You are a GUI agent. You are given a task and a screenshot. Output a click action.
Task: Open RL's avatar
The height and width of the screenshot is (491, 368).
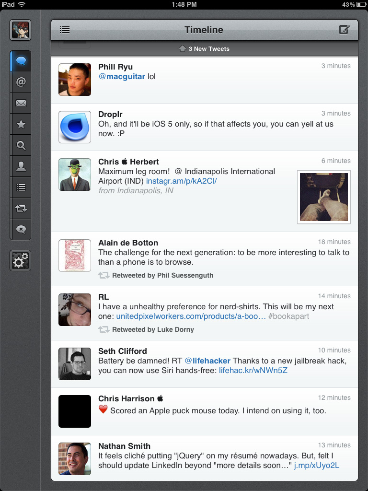pos(75,310)
